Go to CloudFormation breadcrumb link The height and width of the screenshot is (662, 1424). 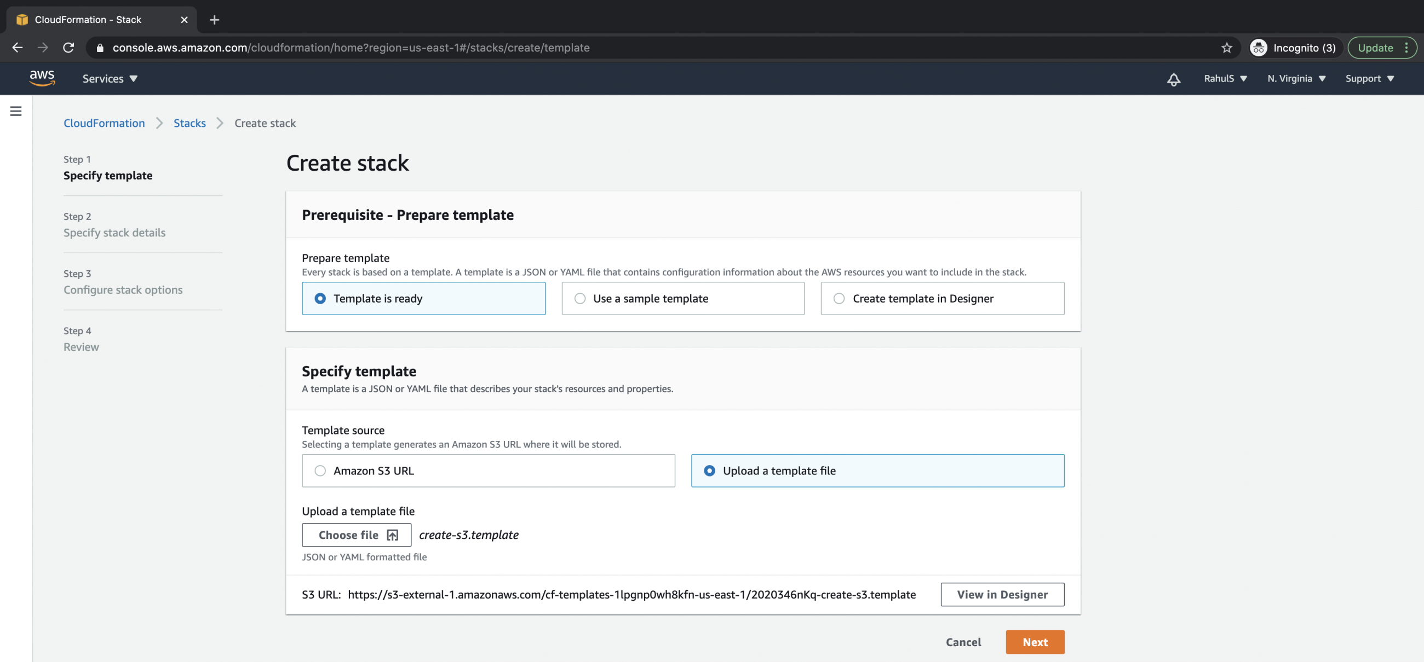pyautogui.click(x=104, y=123)
